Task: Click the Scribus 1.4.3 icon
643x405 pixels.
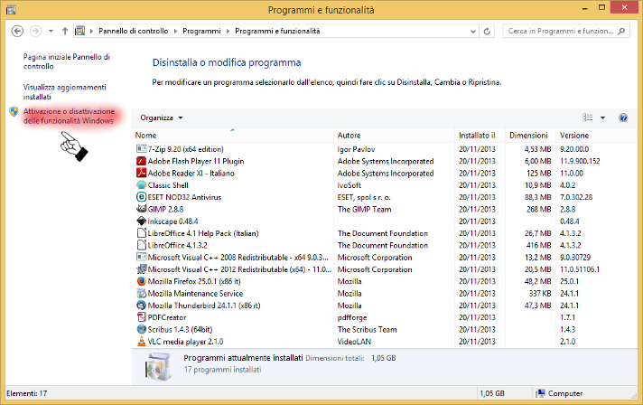Action: point(142,329)
